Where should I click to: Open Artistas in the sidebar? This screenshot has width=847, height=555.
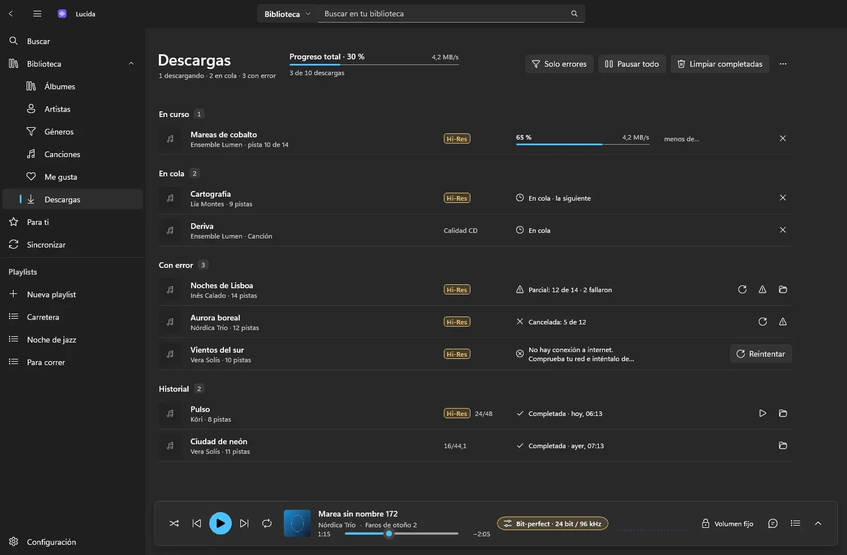(72, 109)
